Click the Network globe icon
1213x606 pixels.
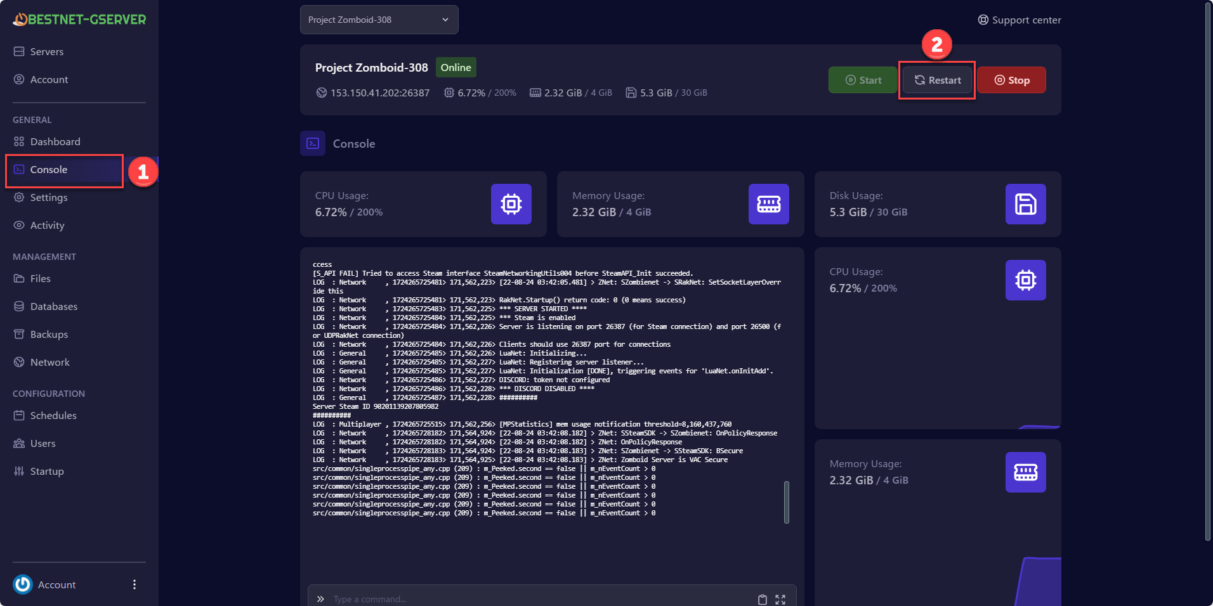(19, 362)
